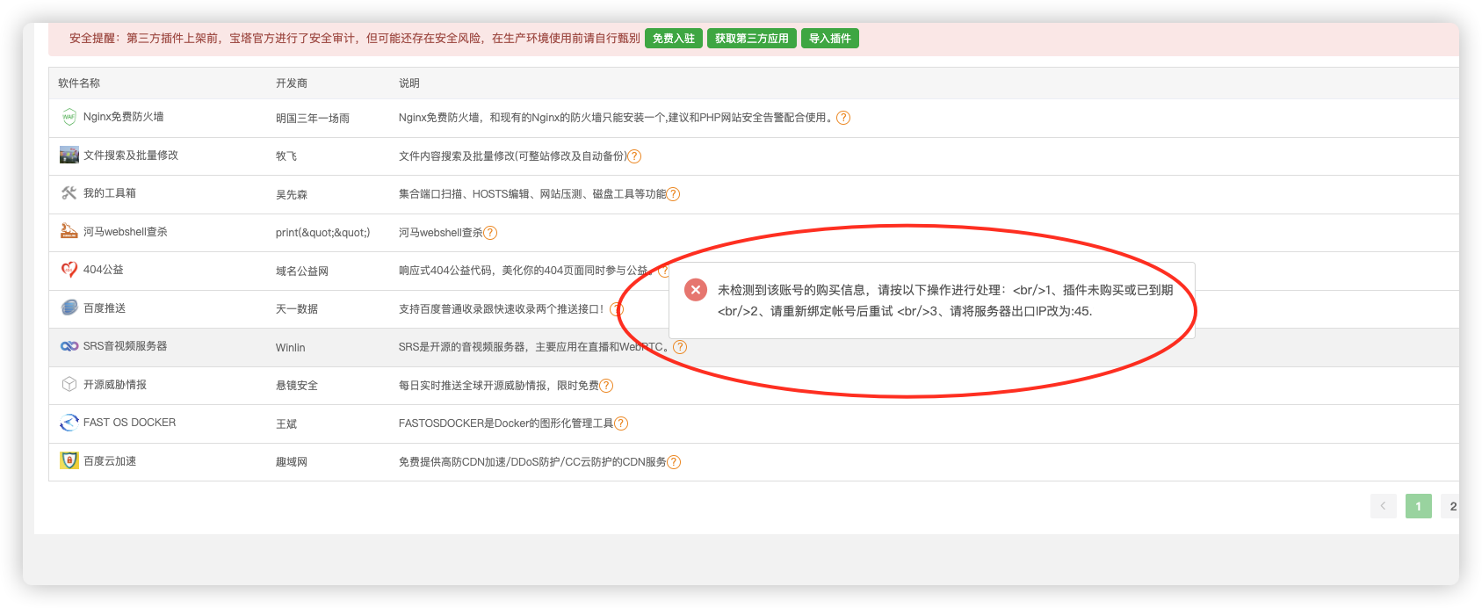The width and height of the screenshot is (1482, 608).
Task: Open help icon for Nginx防火墙 description
Action: (x=843, y=118)
